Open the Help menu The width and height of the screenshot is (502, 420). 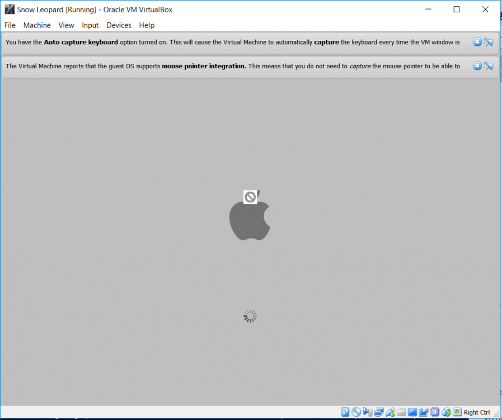pyautogui.click(x=147, y=25)
